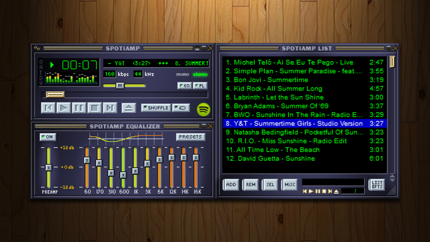Click the song seek bar handle
Viewport: 430px width, 242px height.
[x=55, y=94]
